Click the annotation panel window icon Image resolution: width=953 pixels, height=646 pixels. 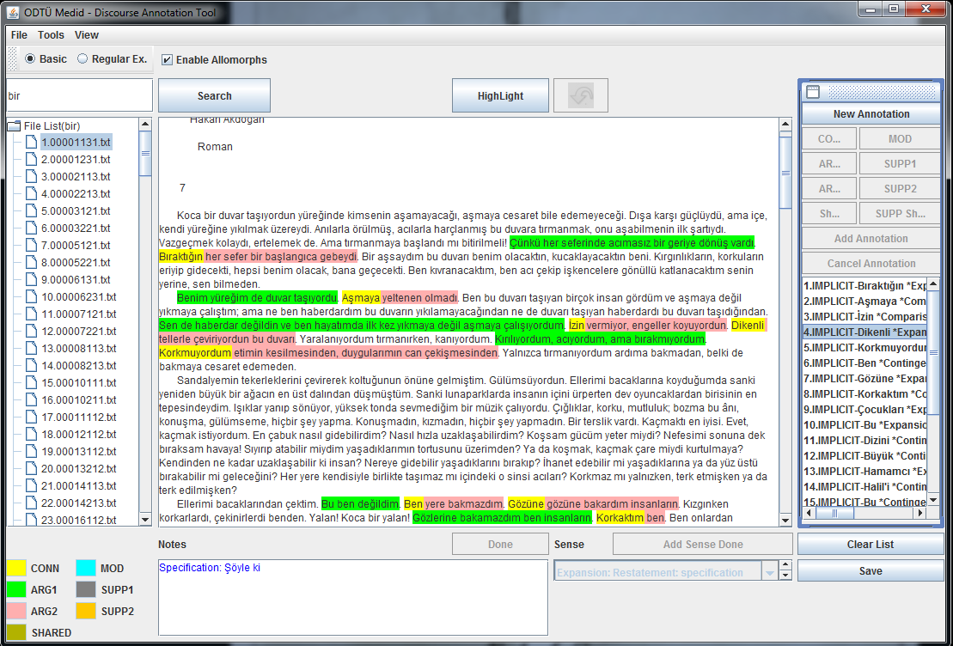pos(813,92)
